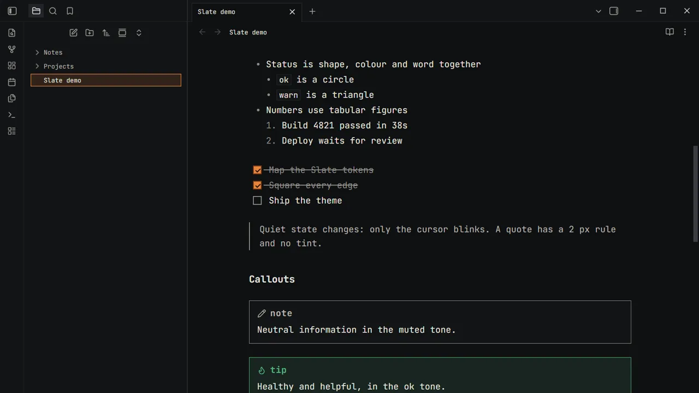Image resolution: width=699 pixels, height=393 pixels.
Task: Click the tip callout title
Action: pyautogui.click(x=279, y=370)
